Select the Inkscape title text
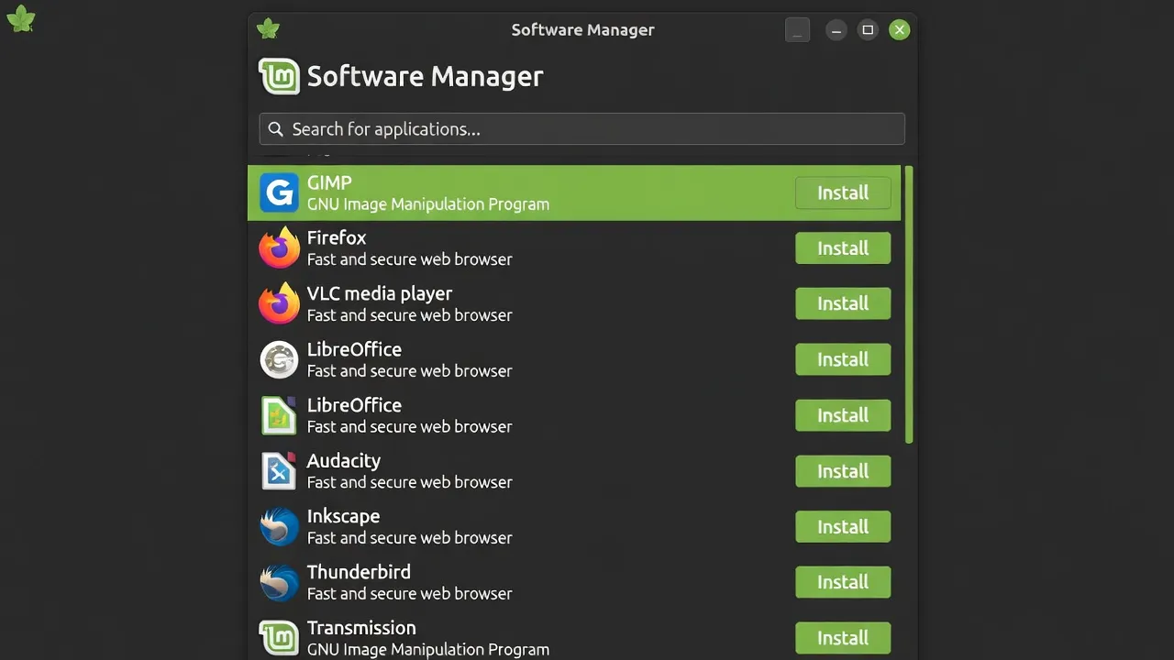The height and width of the screenshot is (660, 1174). point(343,516)
